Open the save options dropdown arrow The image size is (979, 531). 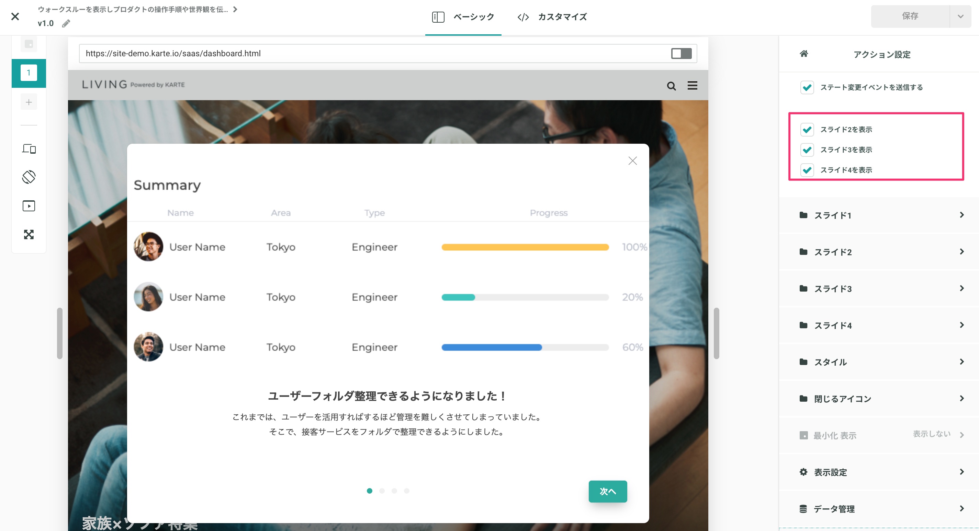coord(960,16)
